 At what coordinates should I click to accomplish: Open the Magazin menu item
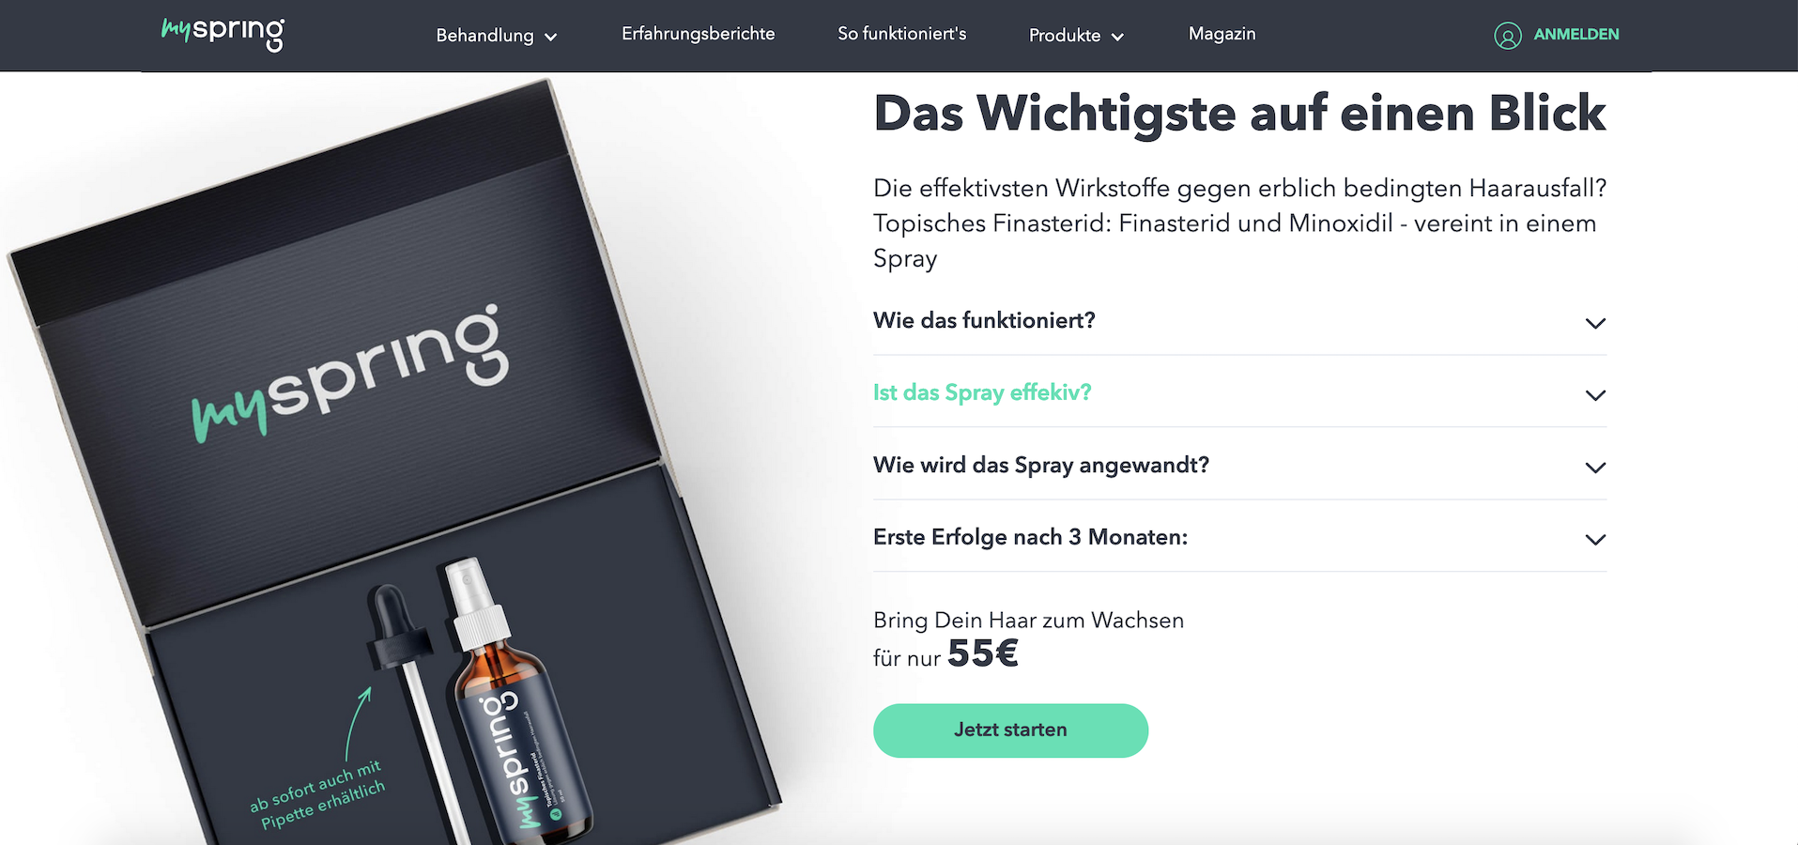[1222, 34]
